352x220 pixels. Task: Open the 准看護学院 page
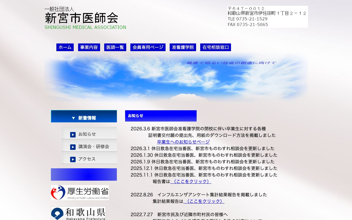point(183,47)
